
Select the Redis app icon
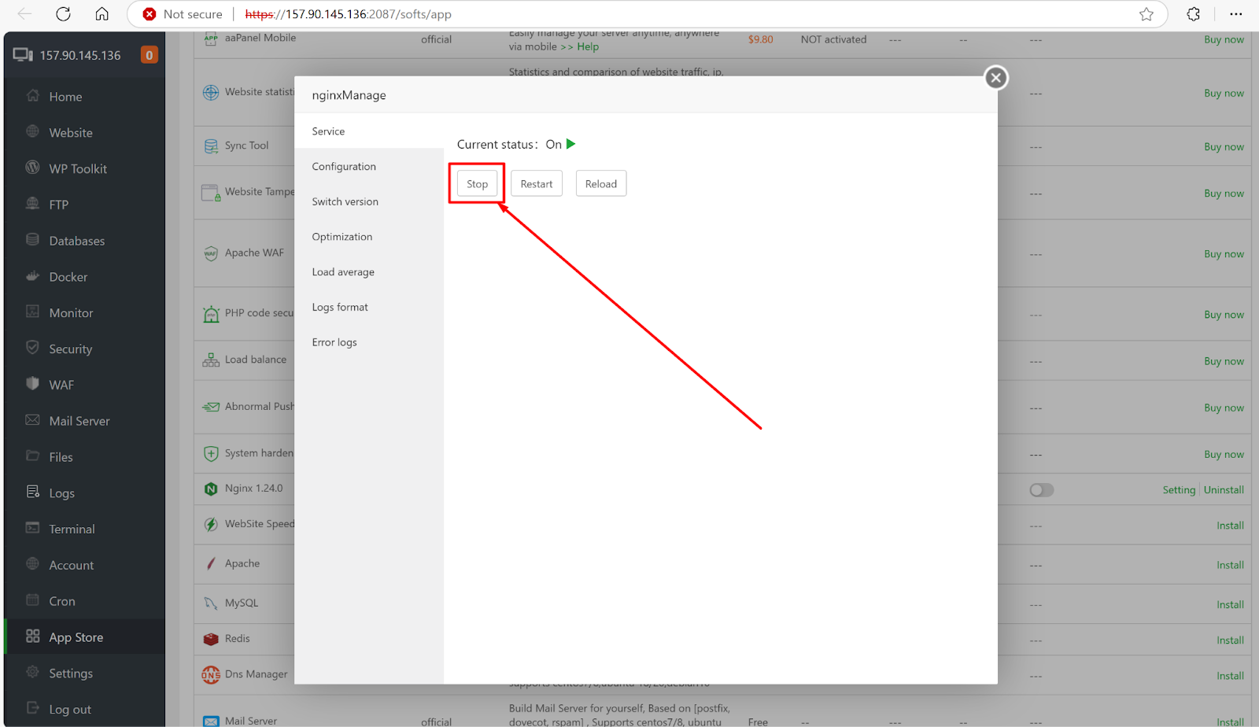(x=210, y=638)
